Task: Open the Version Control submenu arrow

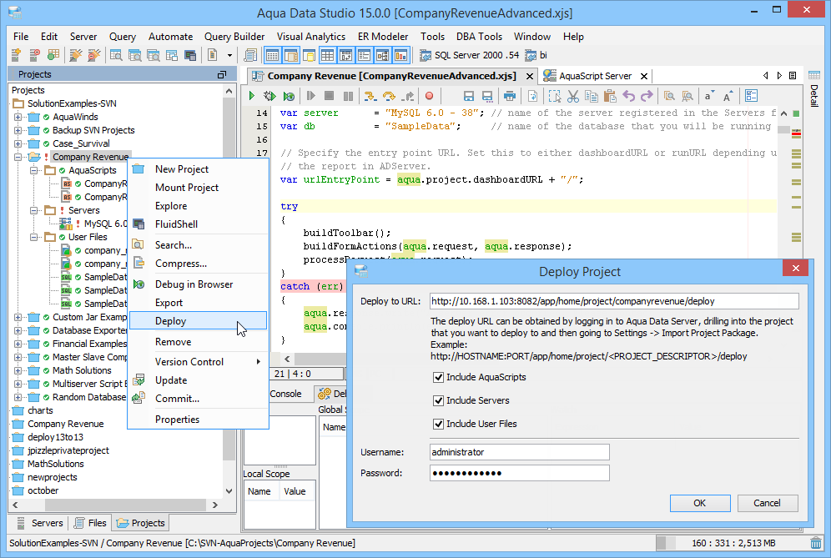Action: click(x=258, y=362)
